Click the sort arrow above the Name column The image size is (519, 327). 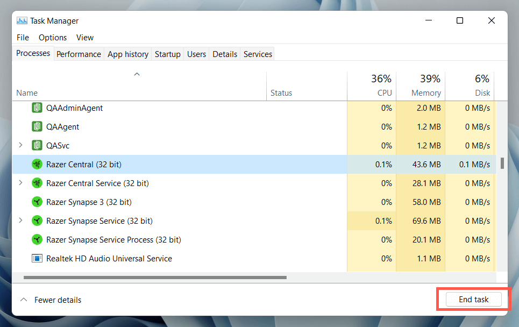137,74
